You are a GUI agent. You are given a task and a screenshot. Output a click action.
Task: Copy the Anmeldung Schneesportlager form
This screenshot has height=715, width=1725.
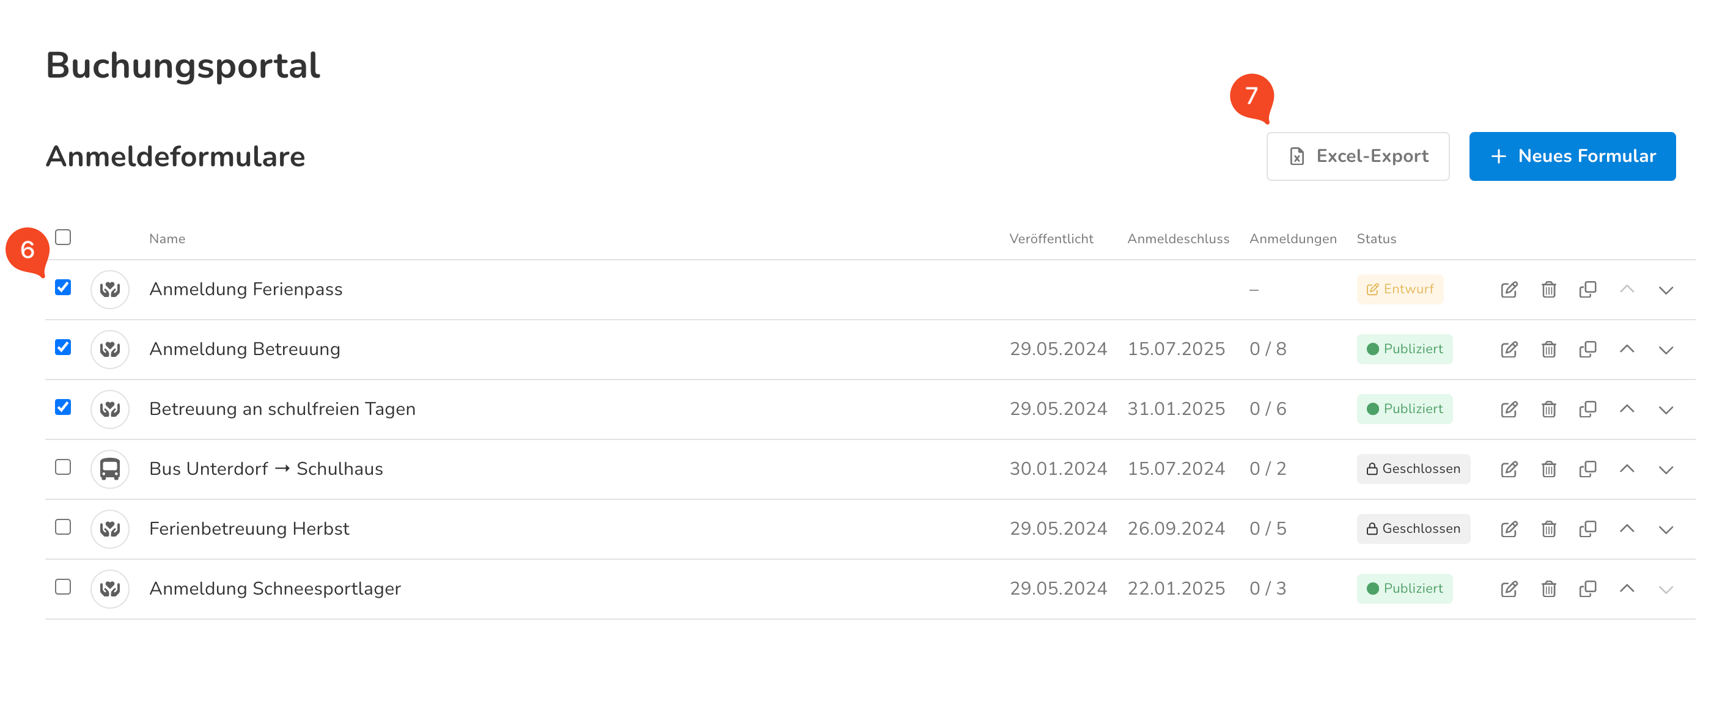point(1587,589)
